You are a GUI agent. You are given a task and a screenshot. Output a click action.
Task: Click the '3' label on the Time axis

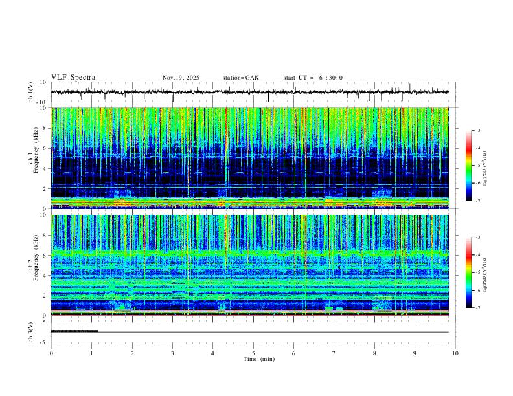coord(172,353)
